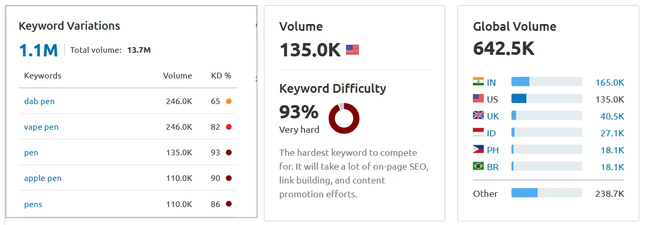Click the Philippines flag icon

click(x=478, y=150)
